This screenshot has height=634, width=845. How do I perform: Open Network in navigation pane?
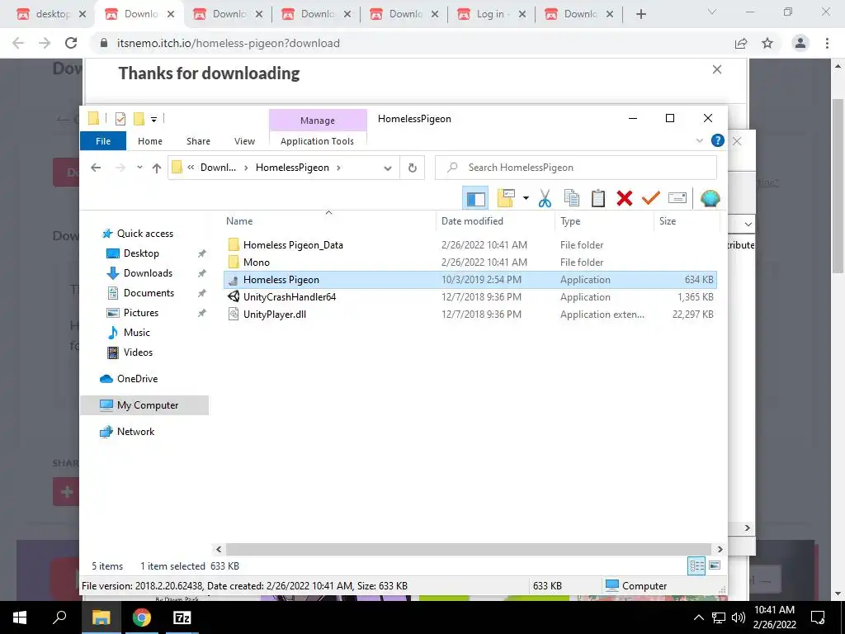click(135, 432)
